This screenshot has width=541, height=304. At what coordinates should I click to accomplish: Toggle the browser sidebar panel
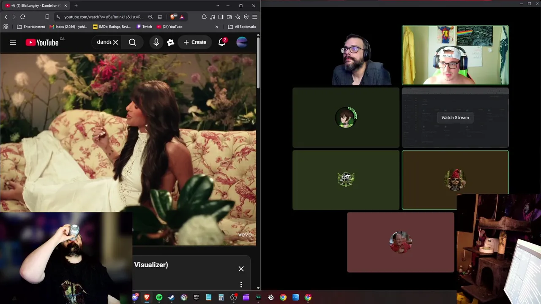click(x=221, y=17)
